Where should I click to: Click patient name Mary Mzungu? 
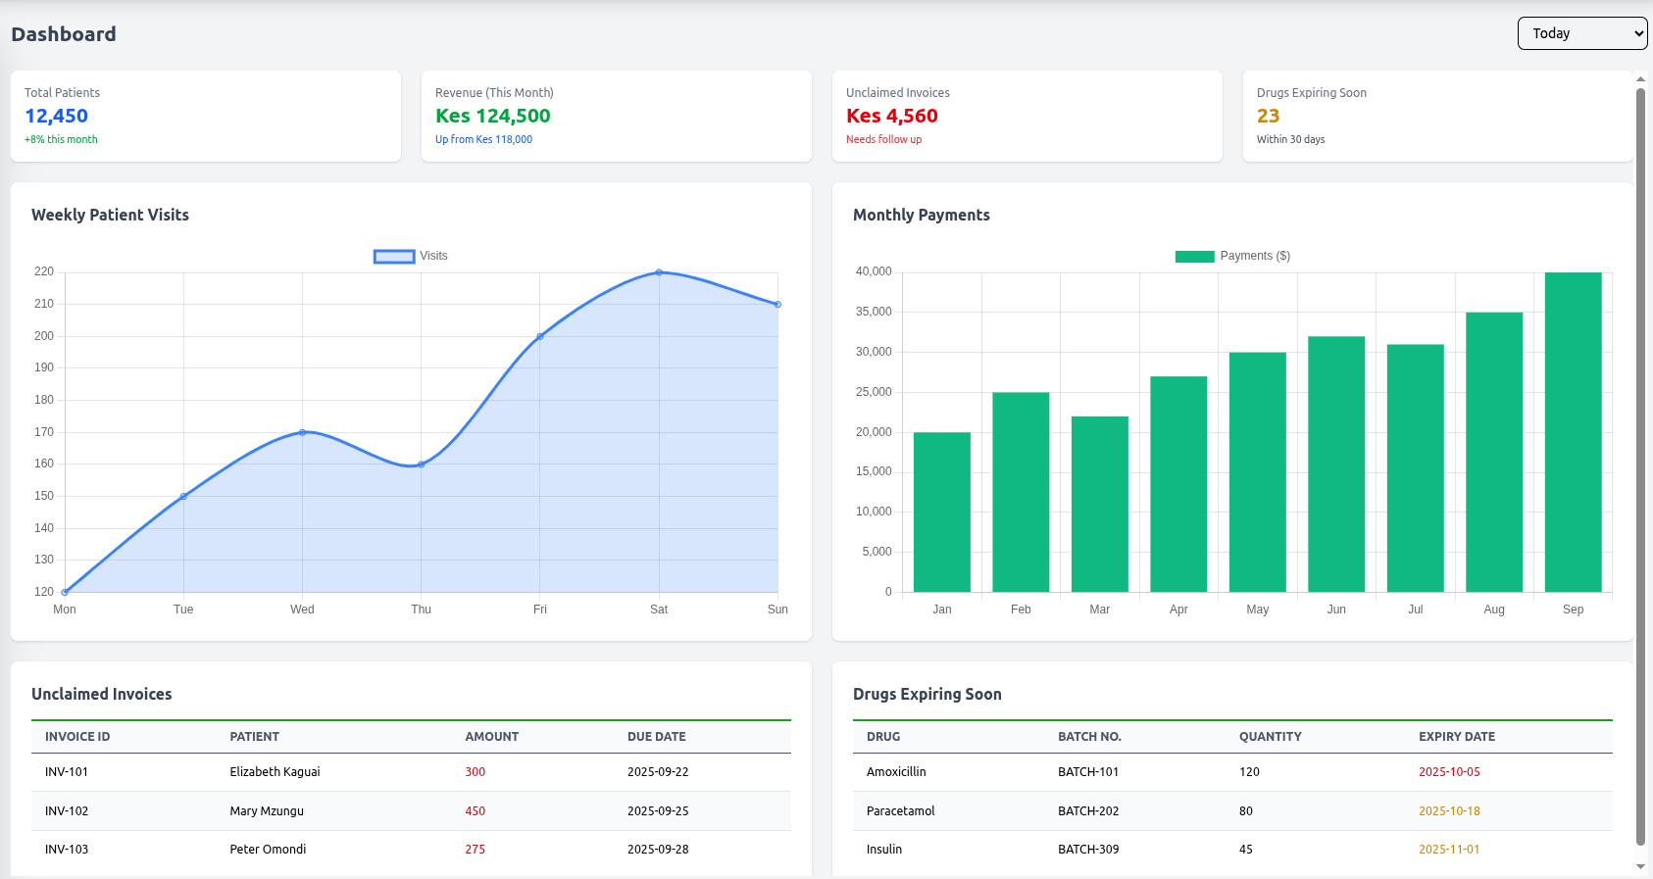pyautogui.click(x=267, y=811)
